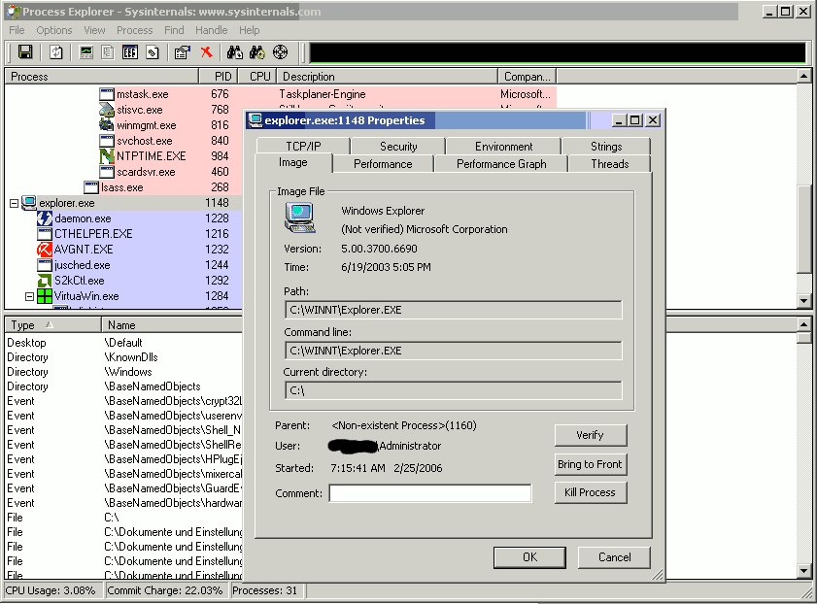This screenshot has width=817, height=604.
Task: Click the greyed-out process tree toolbar icon
Action: point(107,52)
